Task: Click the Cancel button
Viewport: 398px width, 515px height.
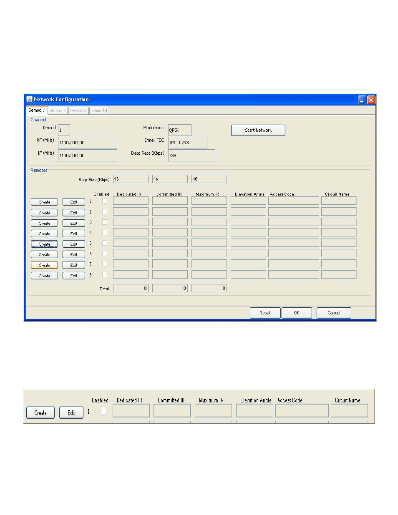Action: (x=334, y=313)
